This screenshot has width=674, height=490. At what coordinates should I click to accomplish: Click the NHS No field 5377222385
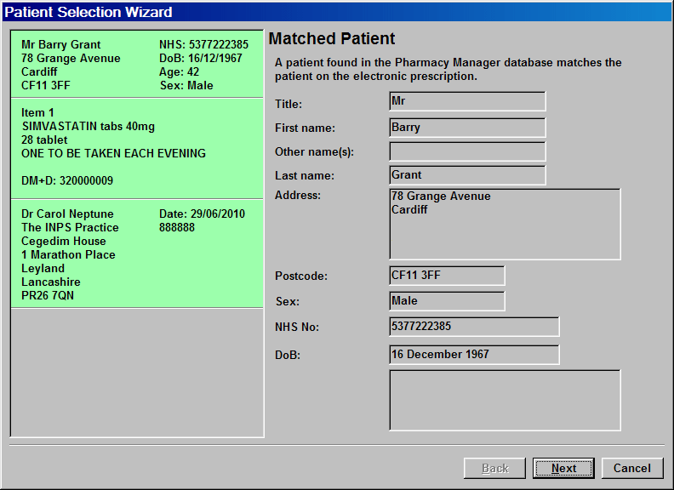pos(473,327)
